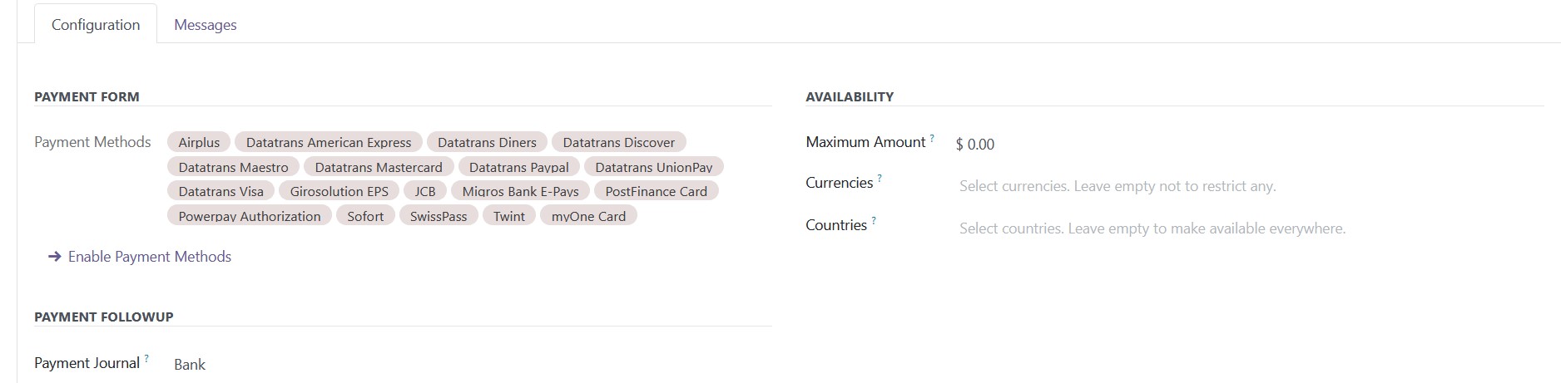This screenshot has height=383, width=1561.
Task: Select the Datatrans Paypal tag
Action: coord(519,167)
